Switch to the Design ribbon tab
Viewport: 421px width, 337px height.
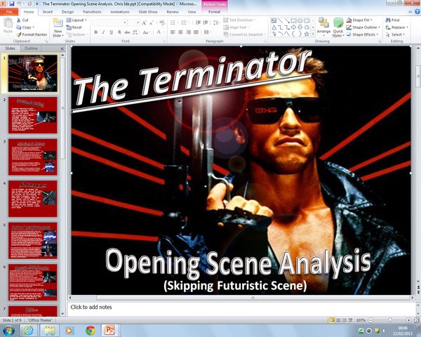point(67,12)
